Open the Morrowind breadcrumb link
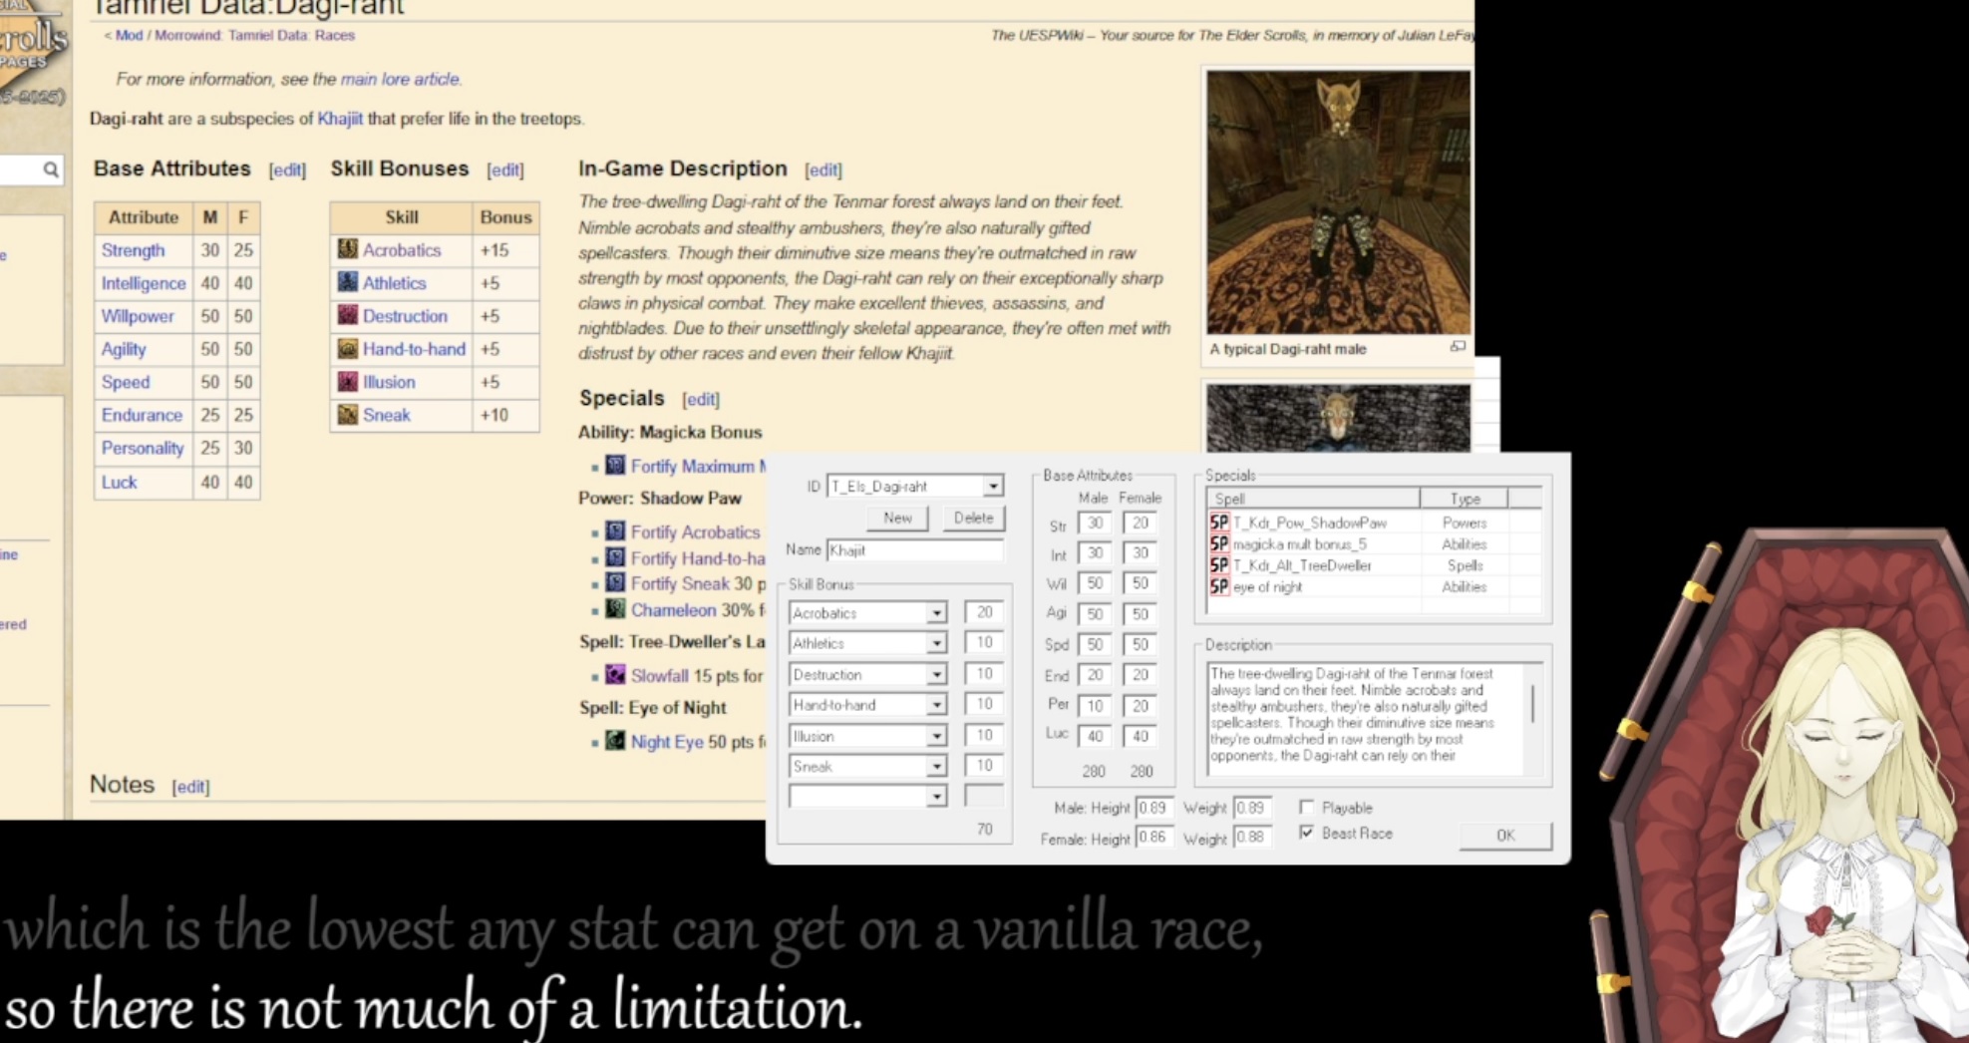The image size is (1969, 1043). (187, 35)
